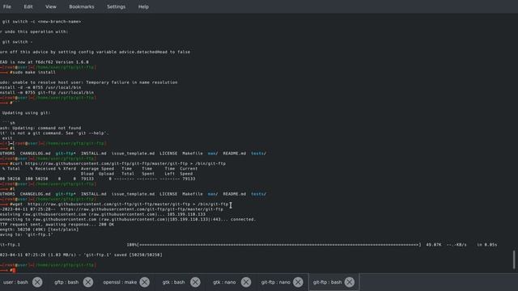Close the 'openssl : make' tab
The width and height of the screenshot is (518, 291).
(x=145, y=282)
